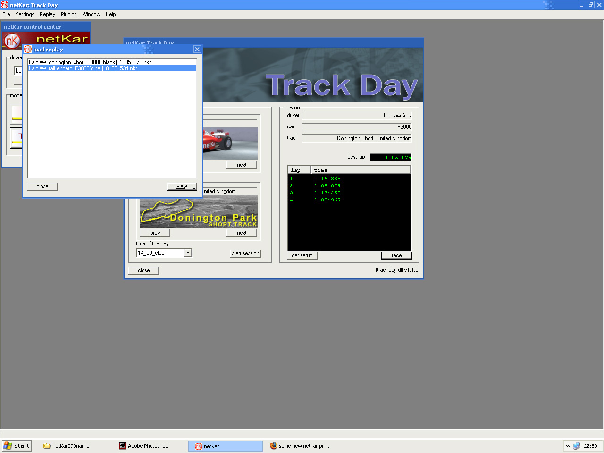Expand the time of the day dropdown

click(188, 253)
